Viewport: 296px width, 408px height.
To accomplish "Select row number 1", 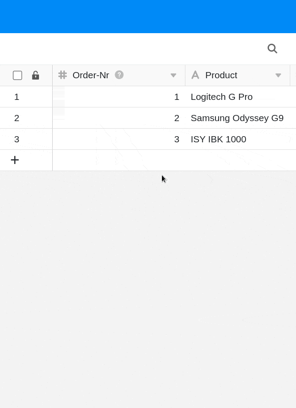I will [x=17, y=97].
